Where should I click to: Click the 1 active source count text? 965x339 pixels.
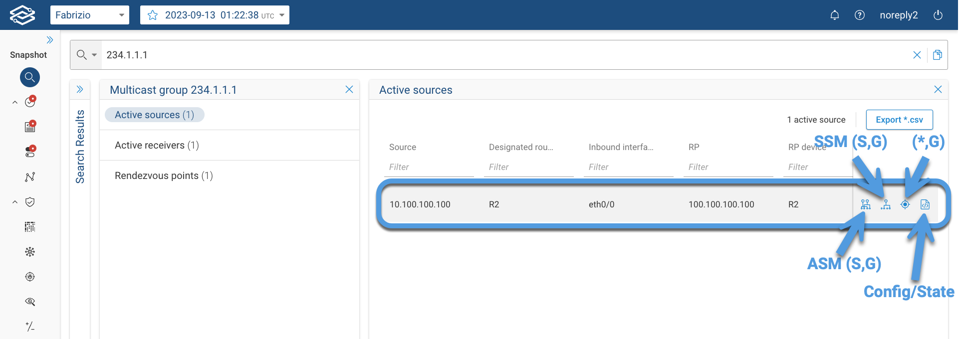[816, 120]
